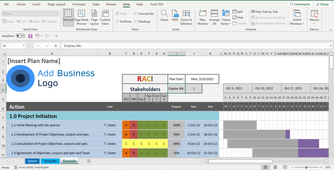Switch to Page Layout in status bar

tap(275, 167)
